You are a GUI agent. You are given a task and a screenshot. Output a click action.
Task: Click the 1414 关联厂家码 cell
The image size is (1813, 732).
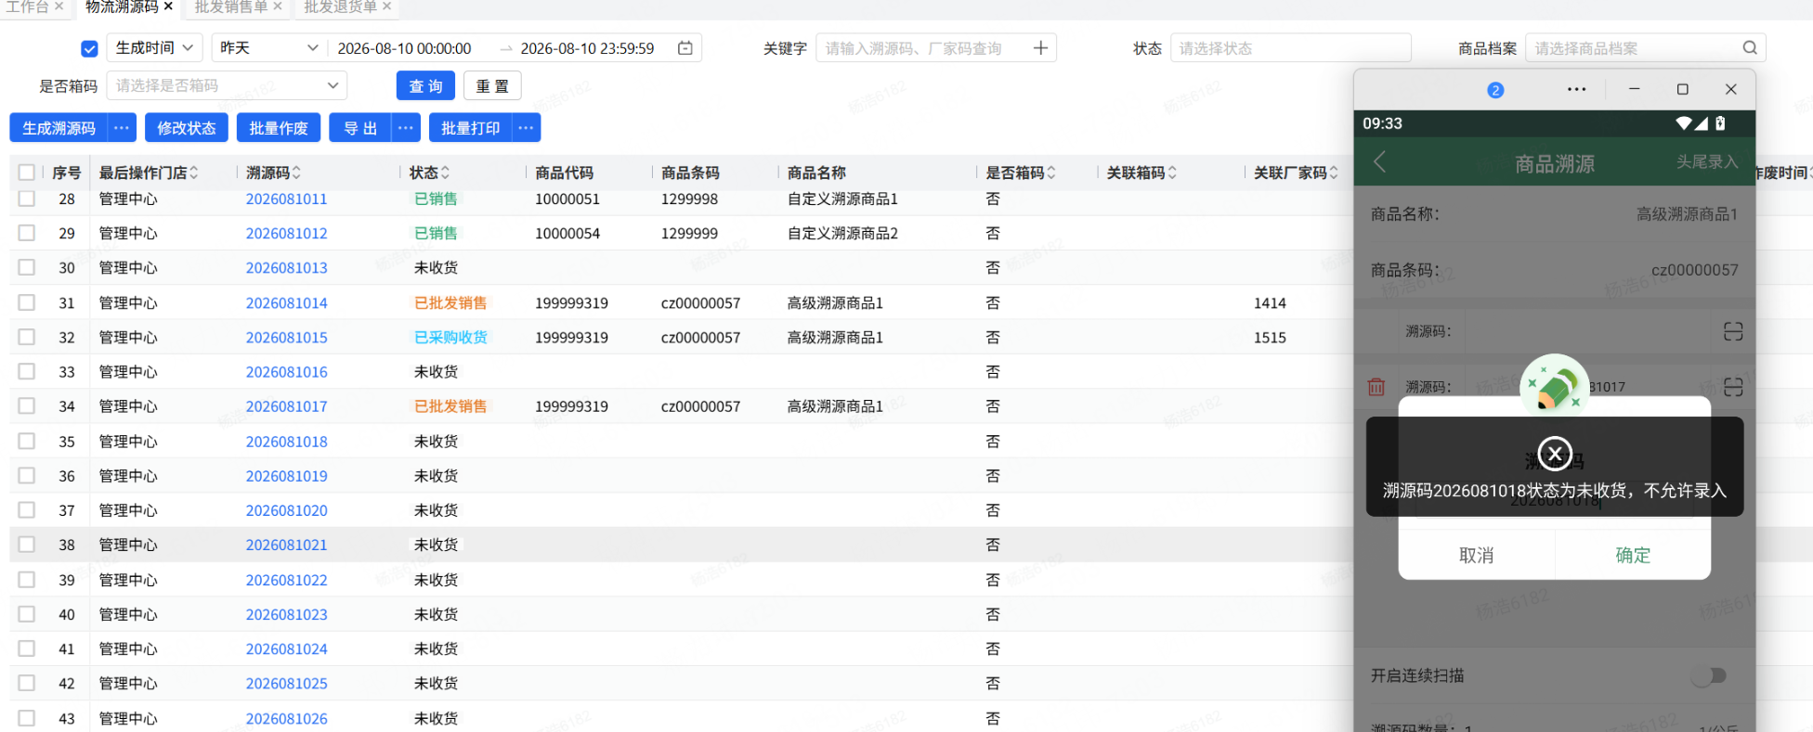pyautogui.click(x=1270, y=302)
